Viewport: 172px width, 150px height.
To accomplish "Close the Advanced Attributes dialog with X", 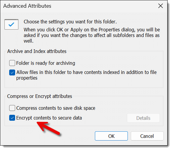I will click(x=160, y=6).
